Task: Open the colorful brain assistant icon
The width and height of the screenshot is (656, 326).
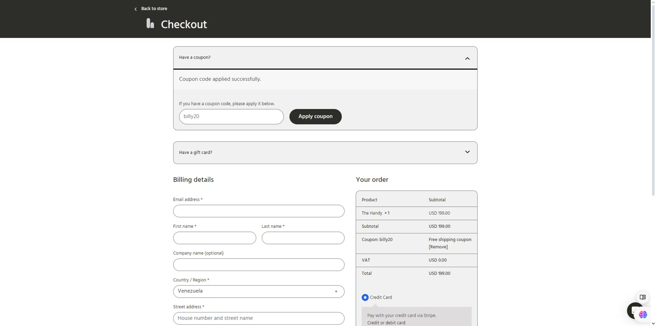Action: tap(643, 315)
